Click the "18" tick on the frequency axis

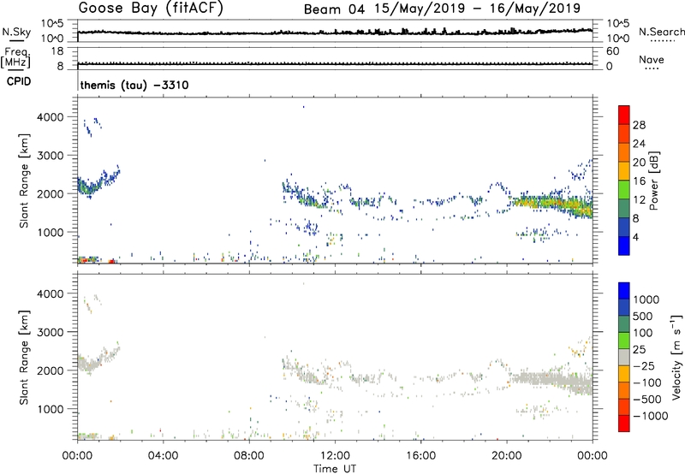57,51
